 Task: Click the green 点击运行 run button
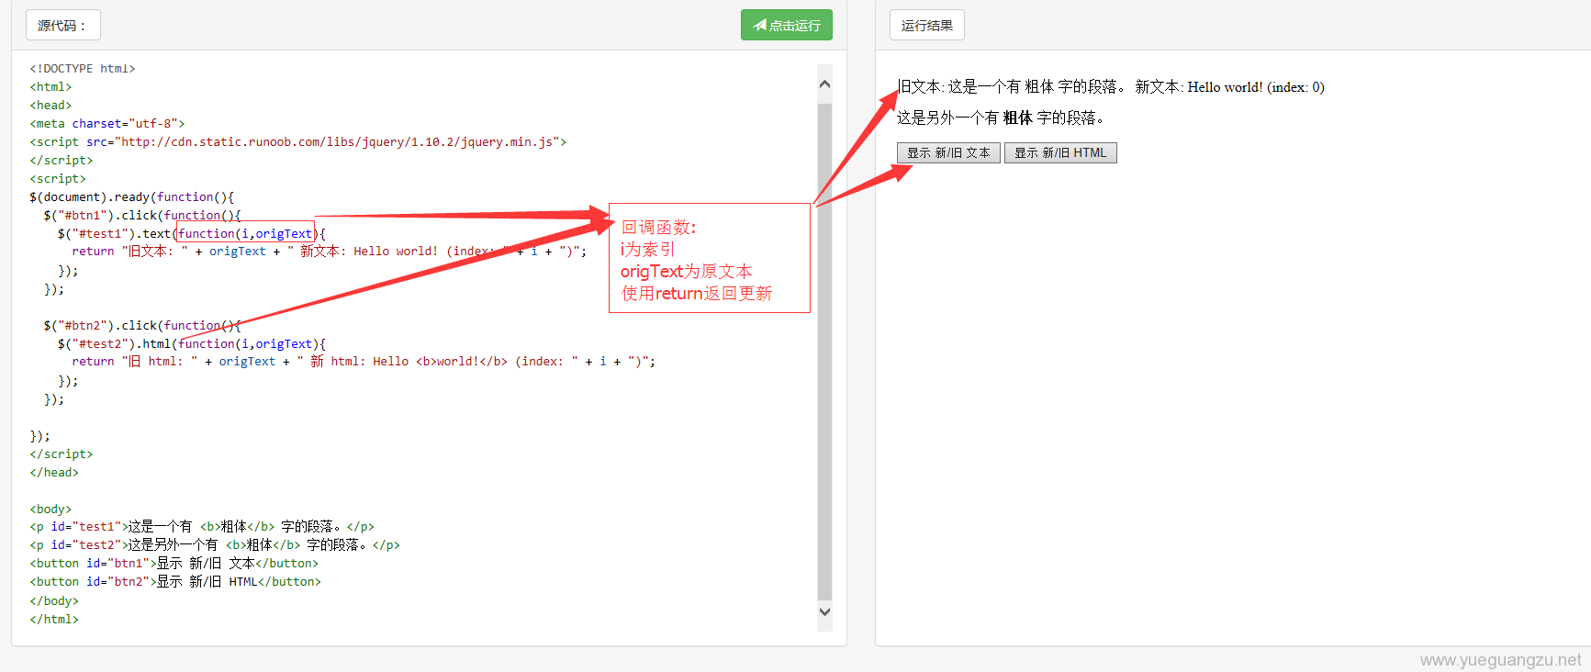pos(786,25)
